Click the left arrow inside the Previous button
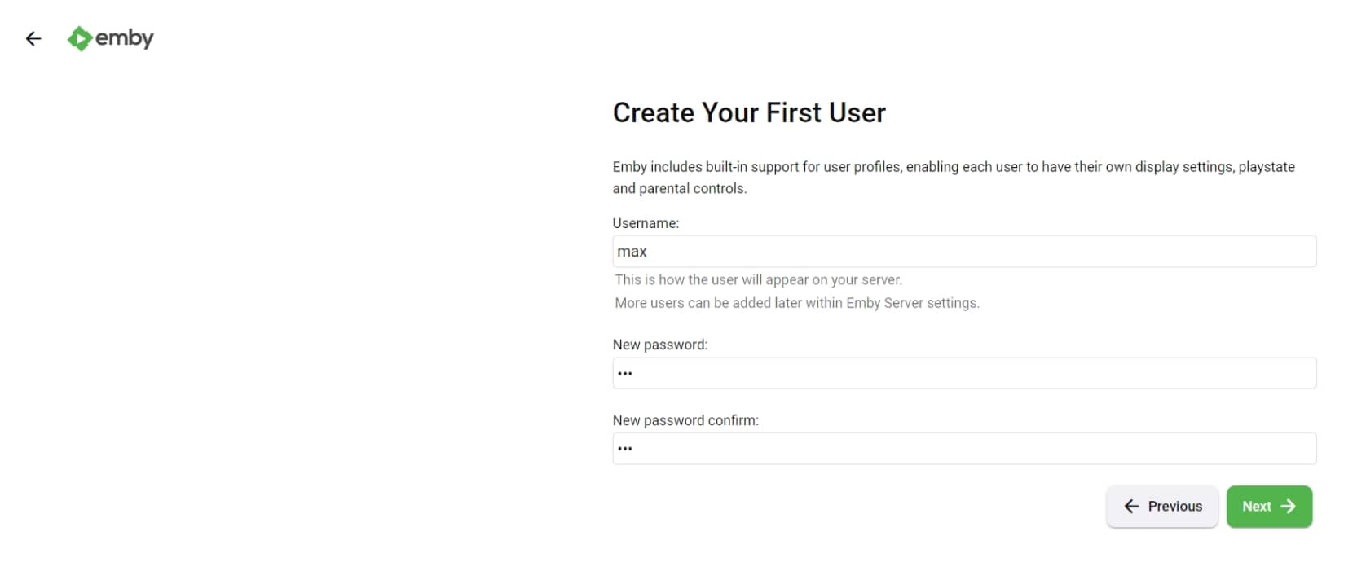 point(1131,506)
